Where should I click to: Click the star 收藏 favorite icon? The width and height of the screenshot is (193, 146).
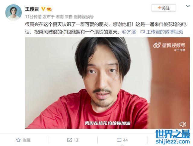click(x=18, y=140)
